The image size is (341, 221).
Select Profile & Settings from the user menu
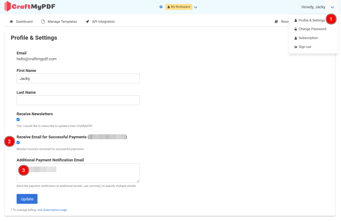[x=311, y=20]
